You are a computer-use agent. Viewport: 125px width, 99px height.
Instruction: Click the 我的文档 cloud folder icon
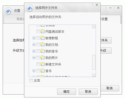(x=43, y=45)
